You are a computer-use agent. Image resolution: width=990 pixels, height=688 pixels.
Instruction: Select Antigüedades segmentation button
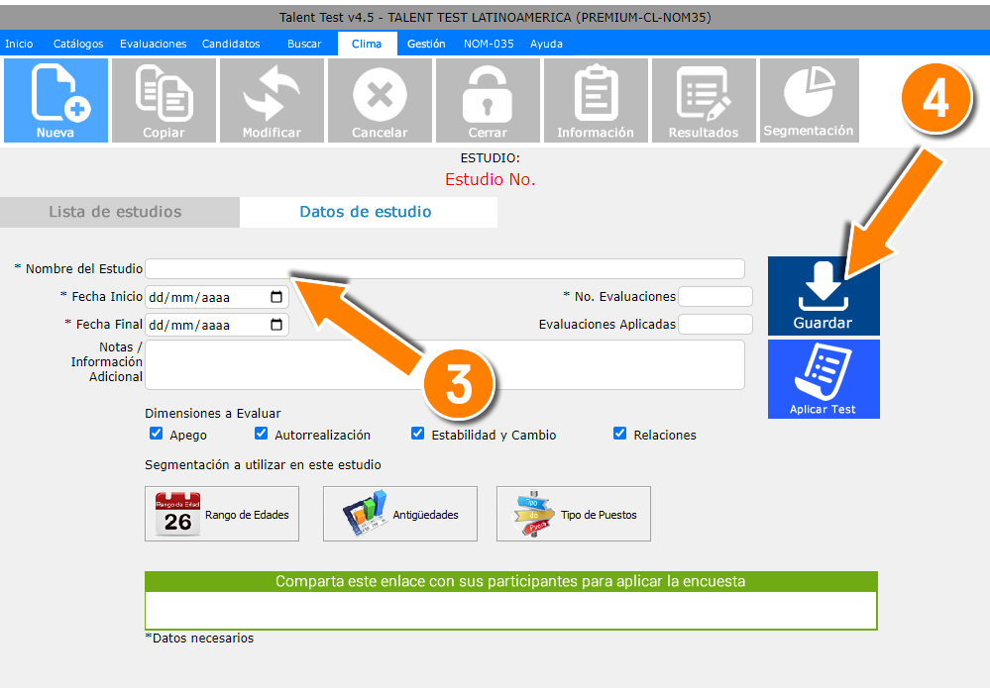click(400, 514)
